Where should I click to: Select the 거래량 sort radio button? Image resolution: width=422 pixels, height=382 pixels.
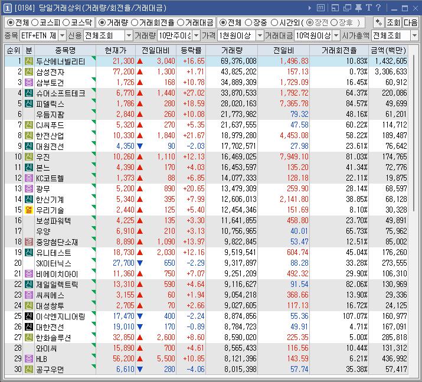[102, 22]
